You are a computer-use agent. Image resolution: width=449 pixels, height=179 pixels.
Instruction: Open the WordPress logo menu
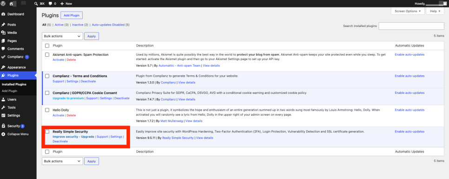[3, 3]
